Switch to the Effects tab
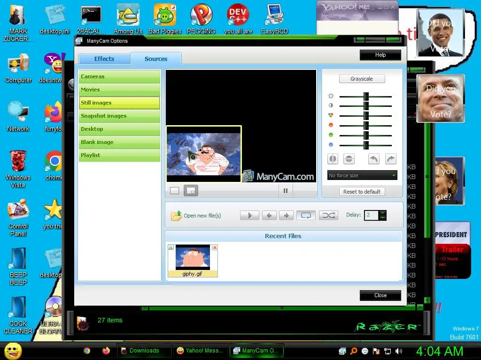Image resolution: width=481 pixels, height=360 pixels. coord(104,59)
